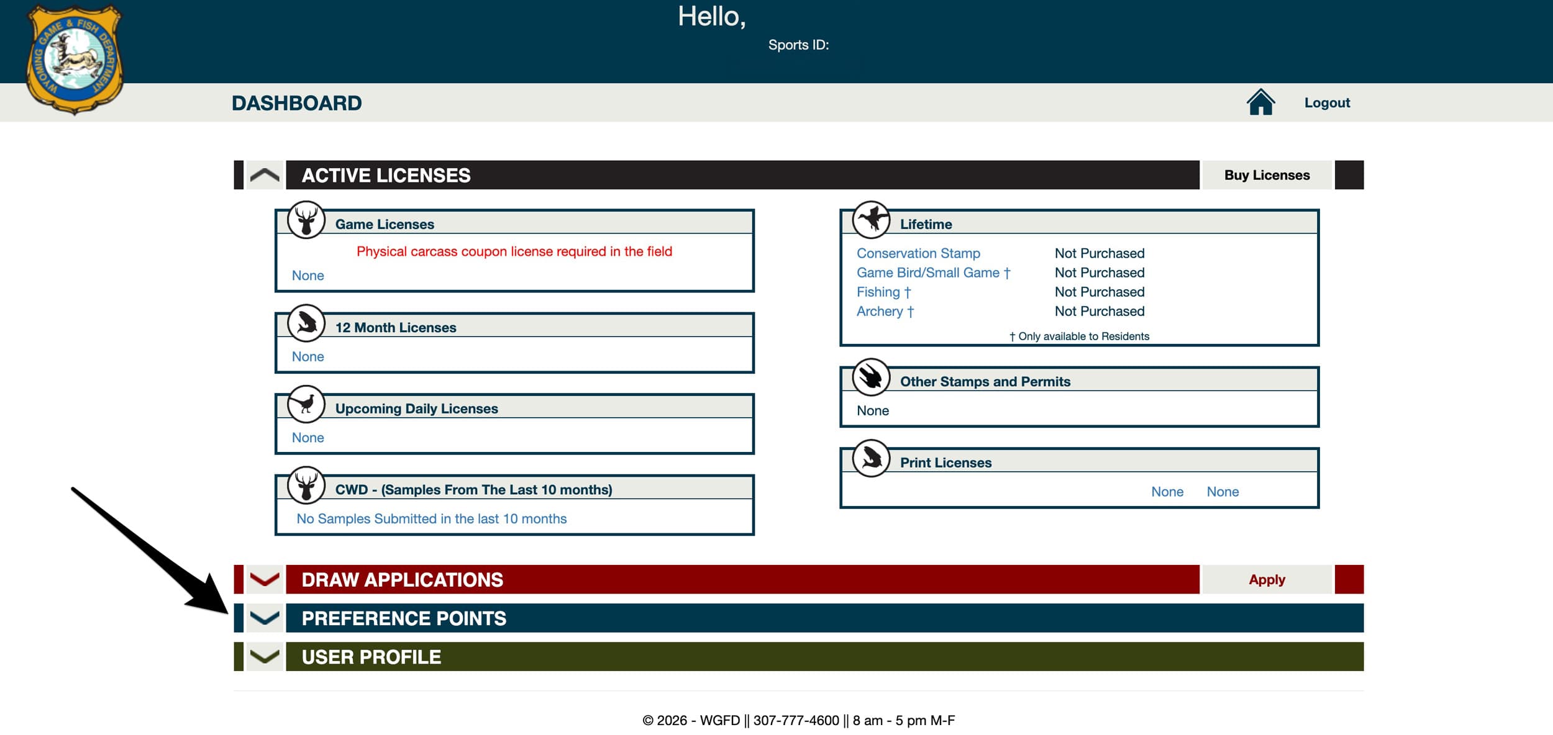
Task: Open the Conservation Stamp link
Action: point(918,253)
